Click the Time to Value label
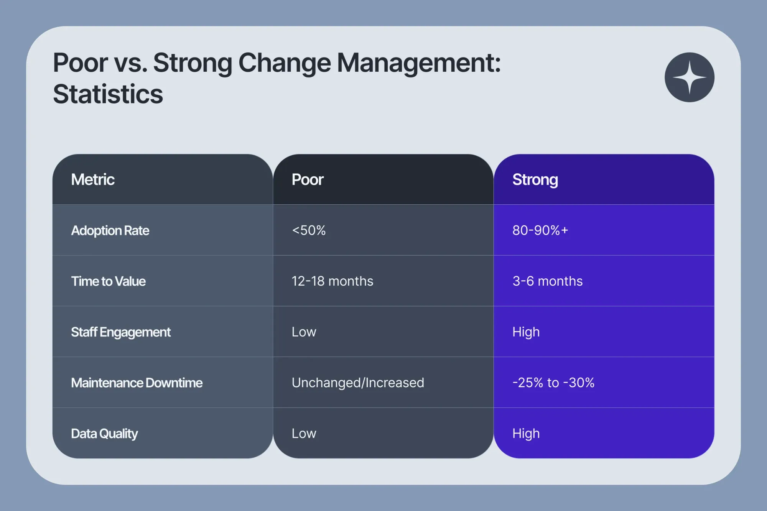767x511 pixels. [109, 281]
